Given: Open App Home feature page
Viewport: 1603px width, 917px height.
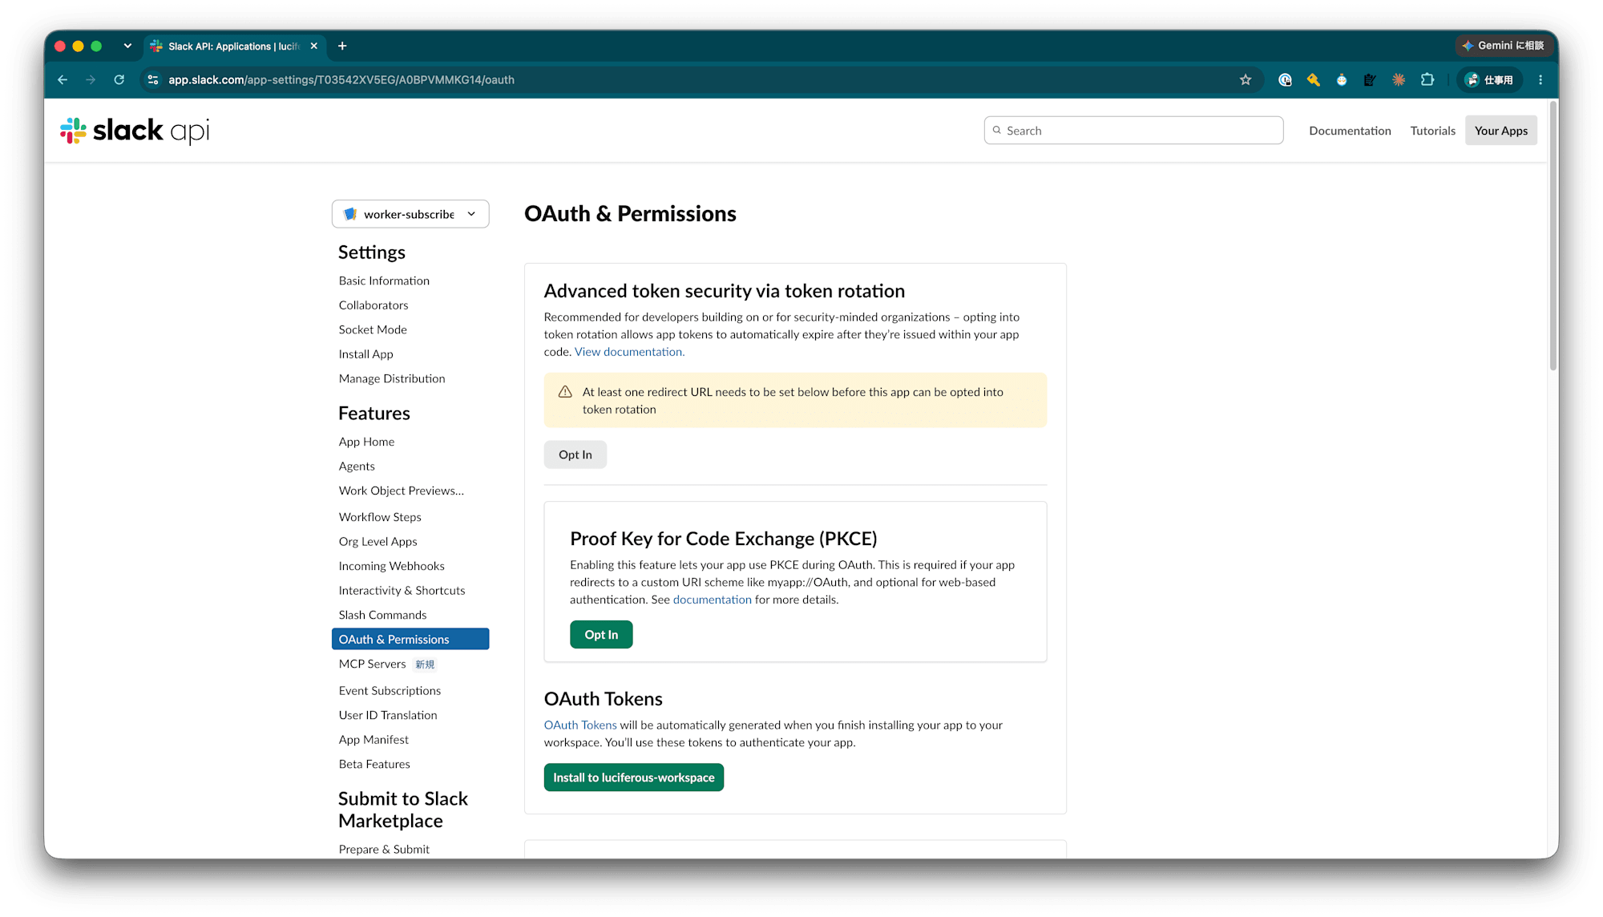Looking at the screenshot, I should 366,442.
